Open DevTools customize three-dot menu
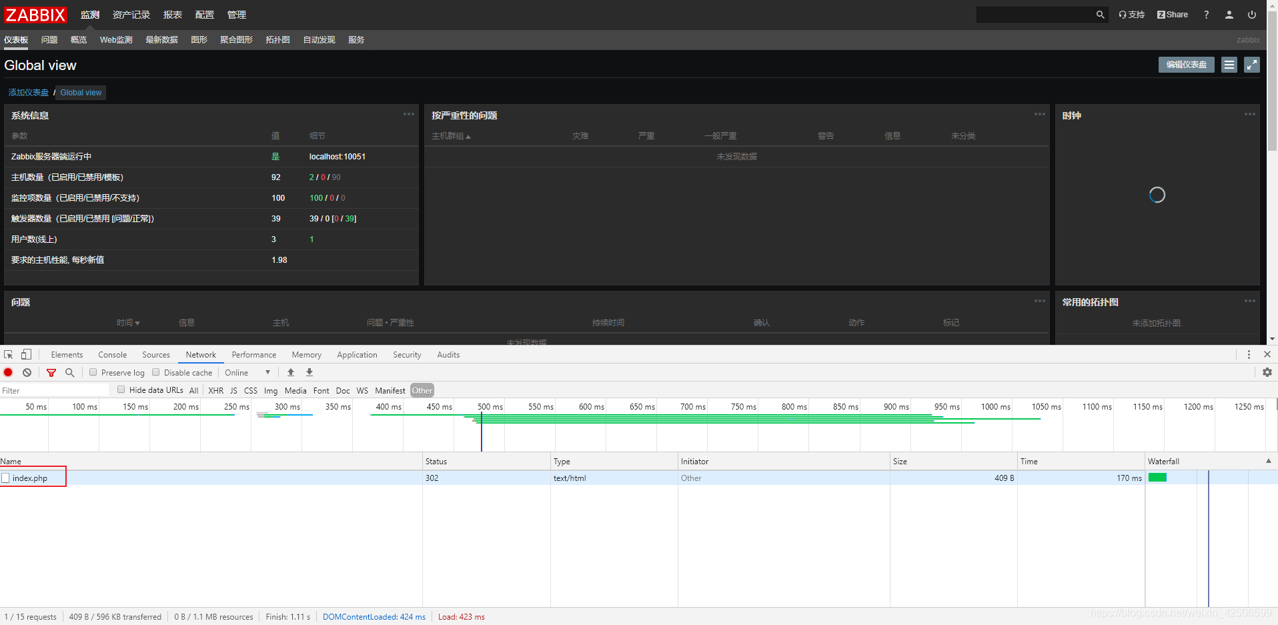Image resolution: width=1278 pixels, height=625 pixels. click(x=1249, y=355)
